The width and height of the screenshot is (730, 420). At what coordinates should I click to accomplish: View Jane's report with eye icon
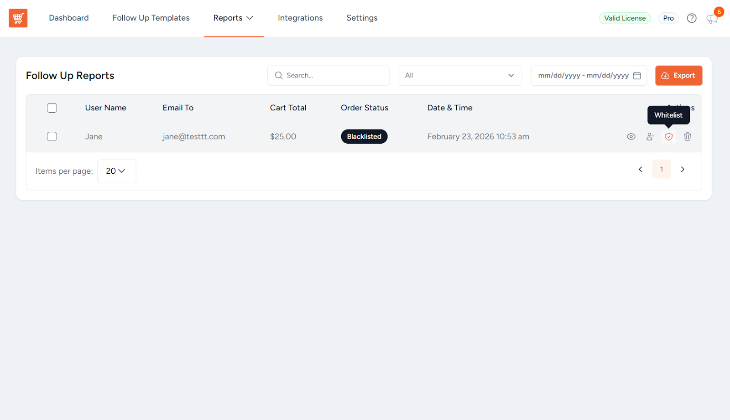(631, 137)
